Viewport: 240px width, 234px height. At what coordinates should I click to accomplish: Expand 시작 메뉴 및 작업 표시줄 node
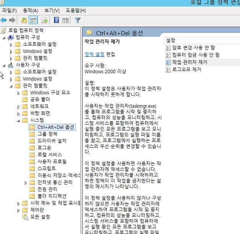click(x=18, y=204)
